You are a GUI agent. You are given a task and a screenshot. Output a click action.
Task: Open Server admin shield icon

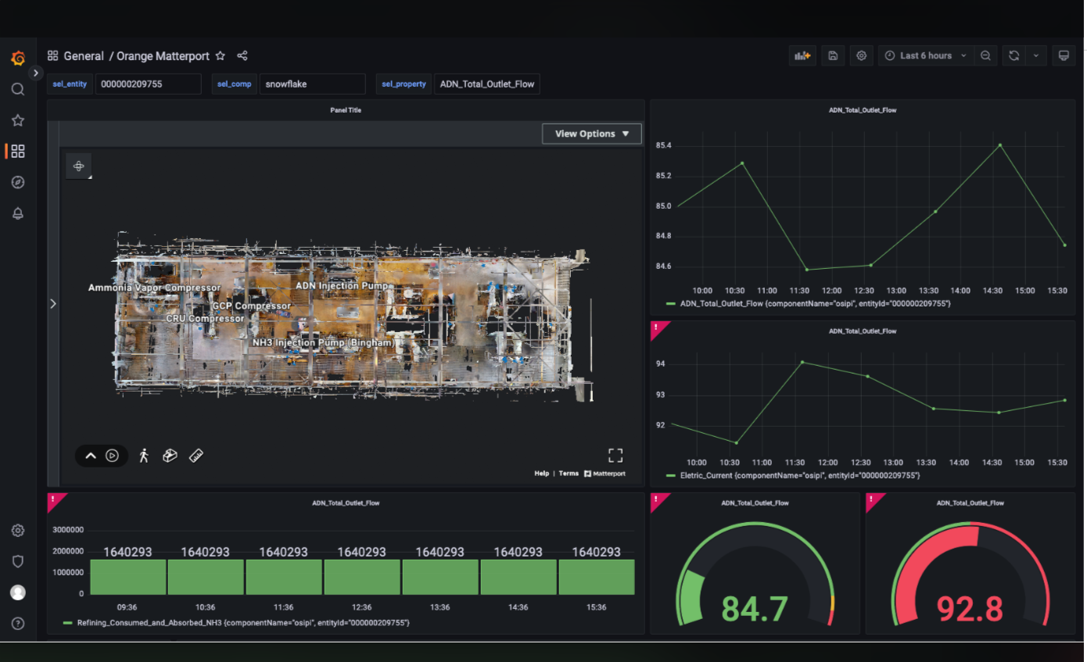18,561
